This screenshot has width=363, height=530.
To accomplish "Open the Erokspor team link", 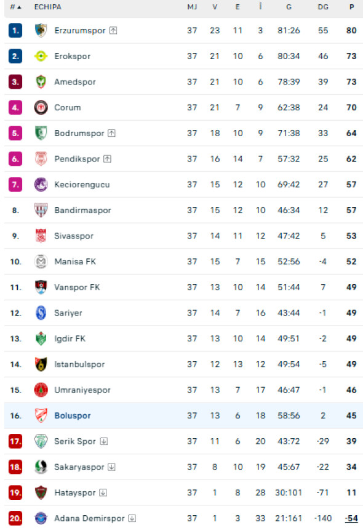I will [73, 56].
